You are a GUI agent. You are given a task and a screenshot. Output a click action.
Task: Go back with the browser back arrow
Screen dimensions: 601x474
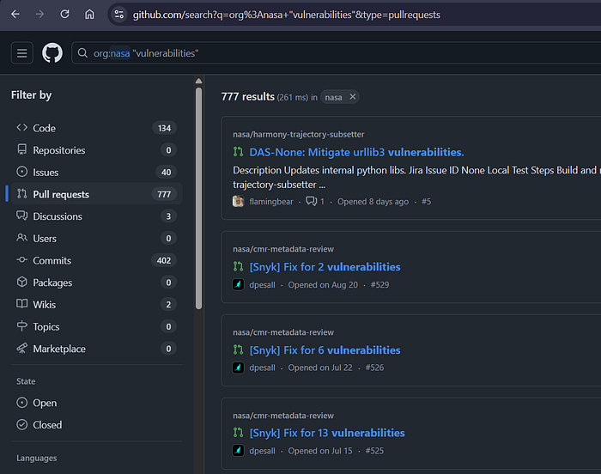[15, 15]
